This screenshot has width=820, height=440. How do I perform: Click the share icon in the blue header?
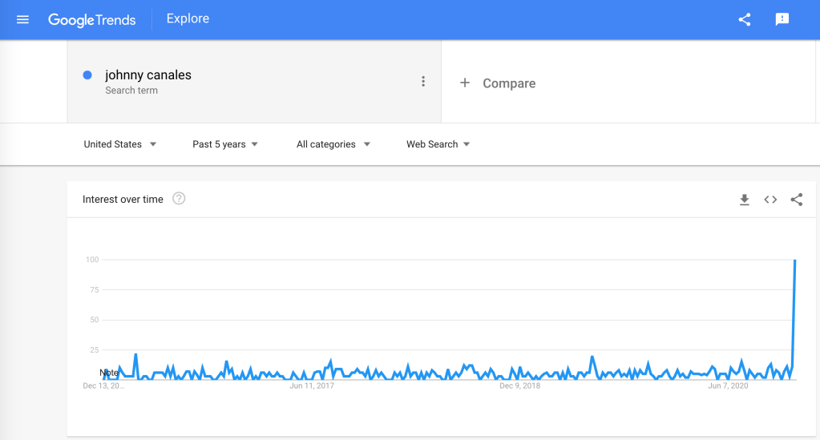745,20
